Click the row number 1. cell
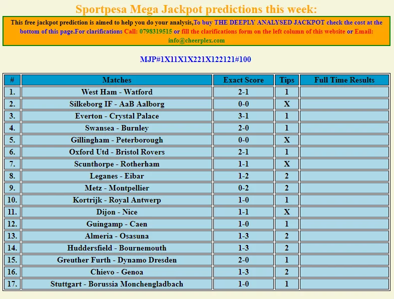This screenshot has height=299, width=394. pyautogui.click(x=12, y=92)
